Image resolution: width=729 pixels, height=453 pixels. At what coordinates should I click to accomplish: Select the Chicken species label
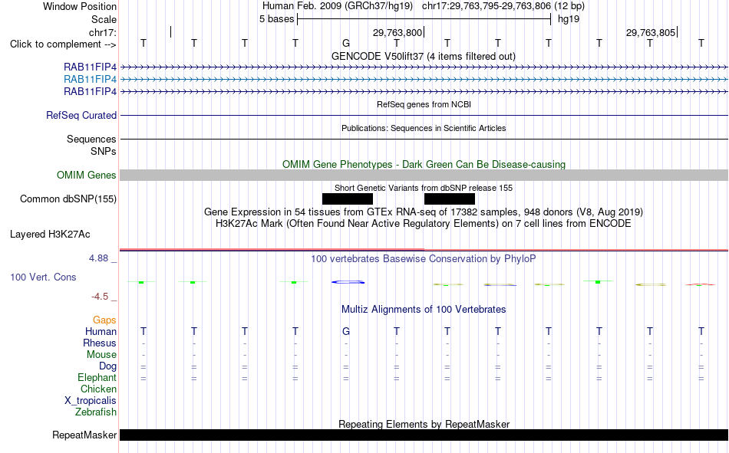click(x=98, y=389)
